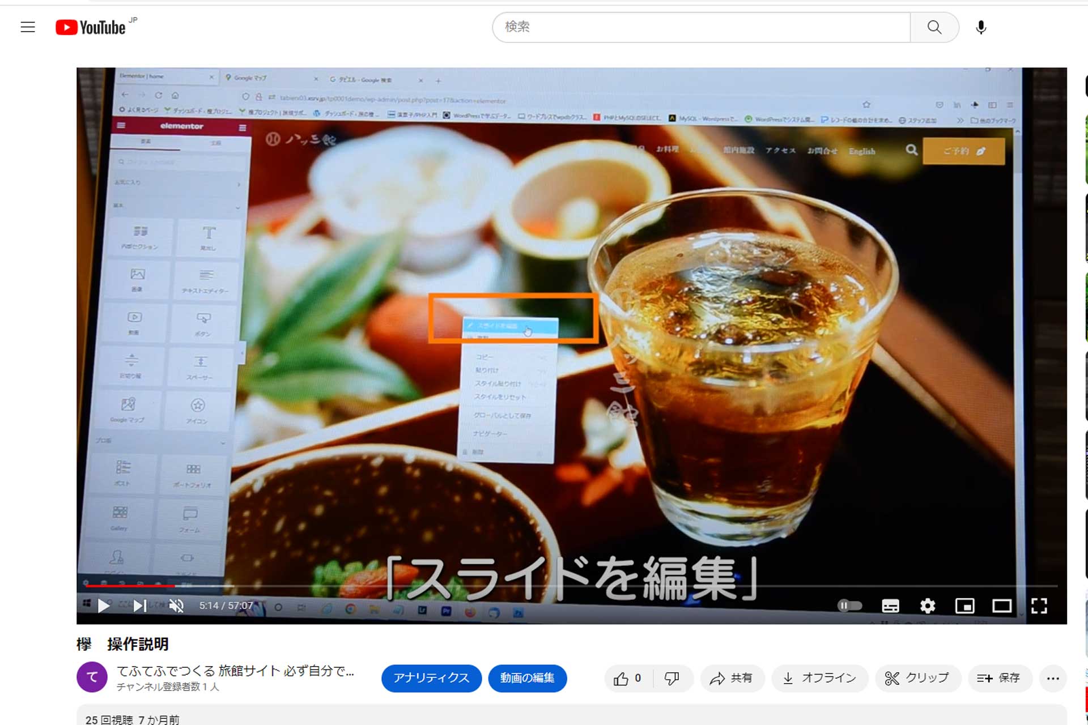Screen dimensions: 1088x725
Task: Enable theater mode view
Action: [1002, 606]
